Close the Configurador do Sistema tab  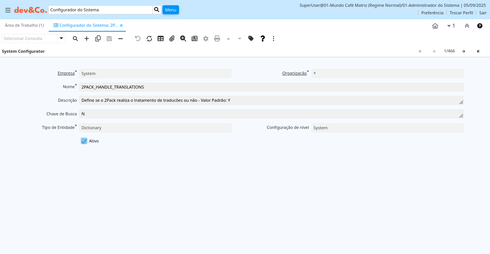coord(121,26)
